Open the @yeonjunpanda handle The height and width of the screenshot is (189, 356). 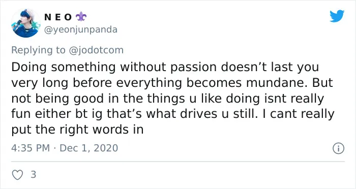point(80,29)
